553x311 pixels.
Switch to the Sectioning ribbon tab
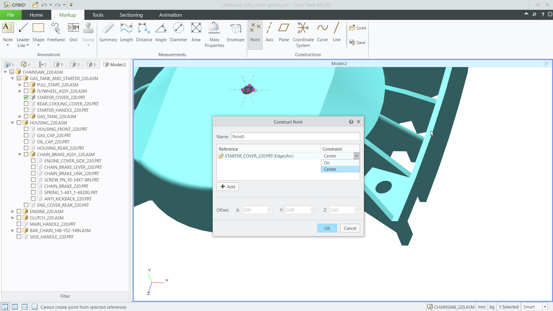(x=131, y=15)
